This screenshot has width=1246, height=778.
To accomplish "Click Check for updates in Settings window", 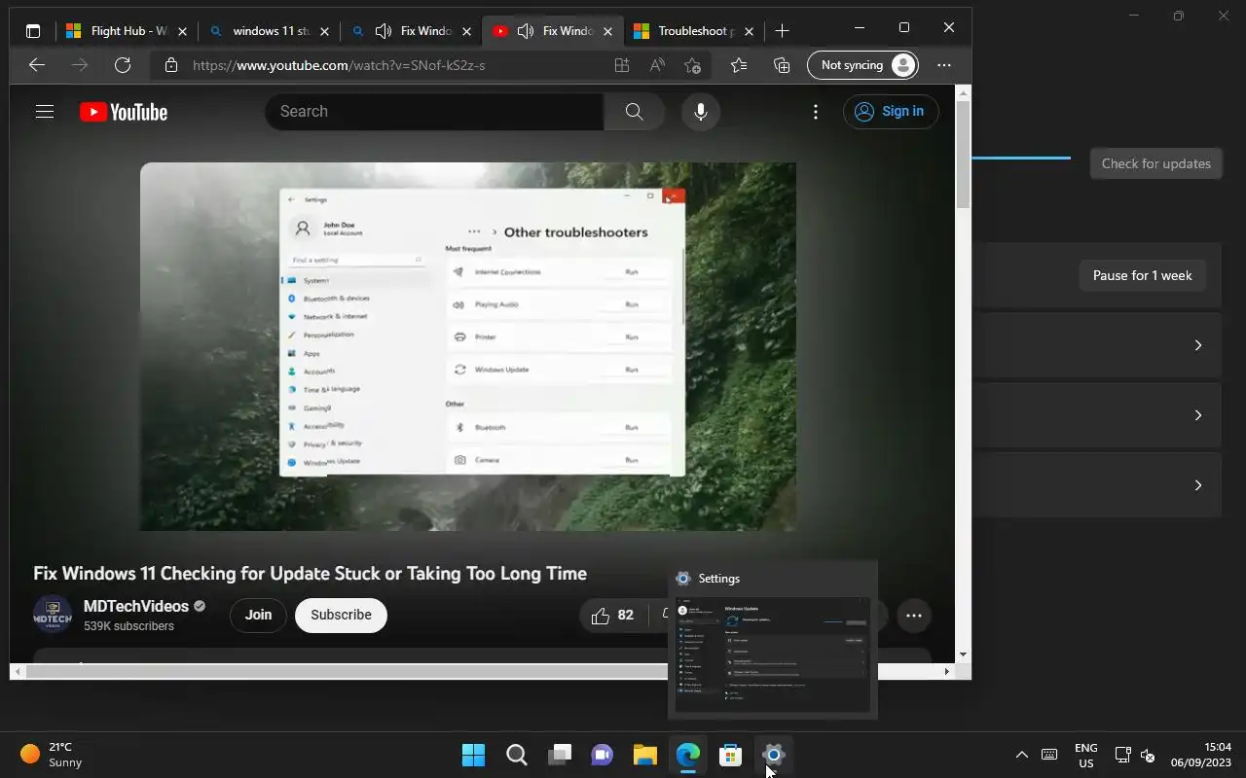I will pyautogui.click(x=1155, y=163).
